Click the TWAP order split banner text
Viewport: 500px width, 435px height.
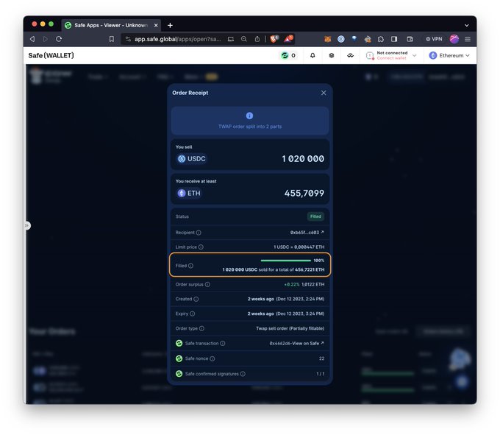pos(250,127)
